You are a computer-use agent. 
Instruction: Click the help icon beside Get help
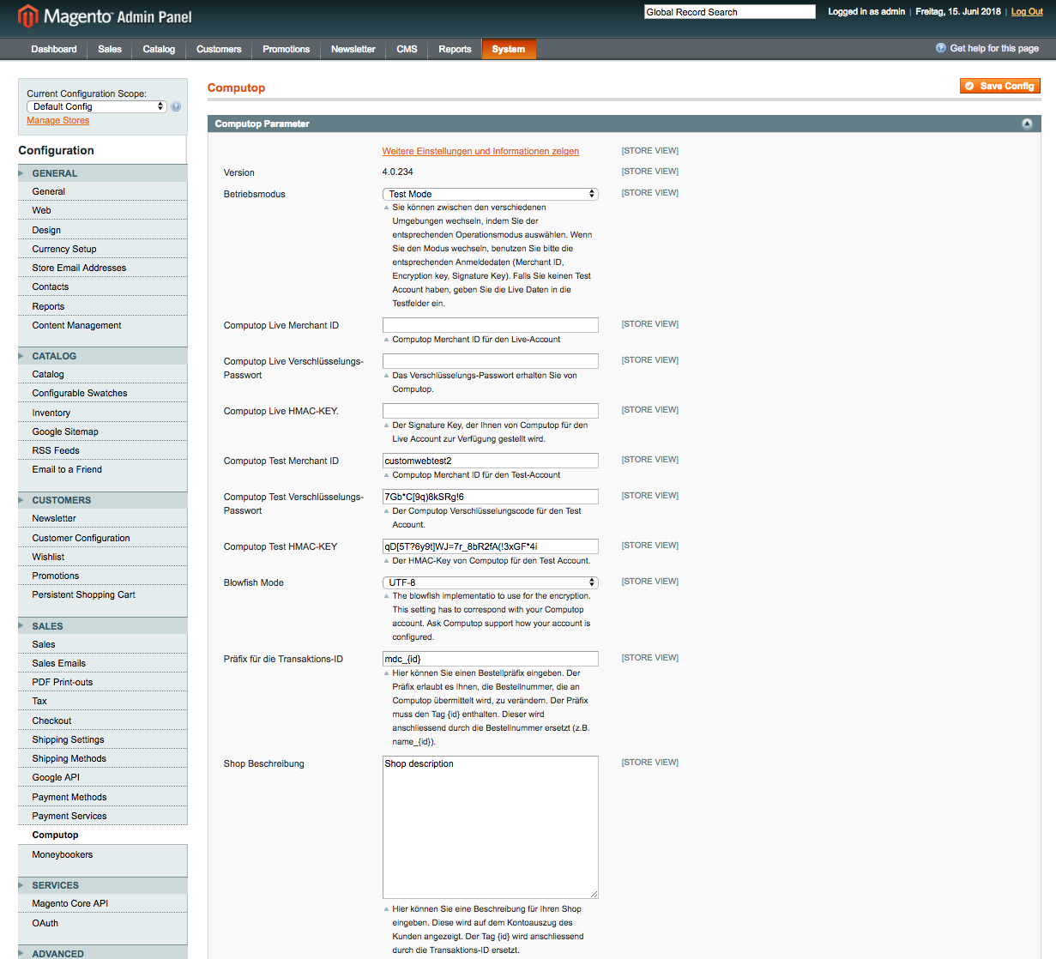pos(941,49)
